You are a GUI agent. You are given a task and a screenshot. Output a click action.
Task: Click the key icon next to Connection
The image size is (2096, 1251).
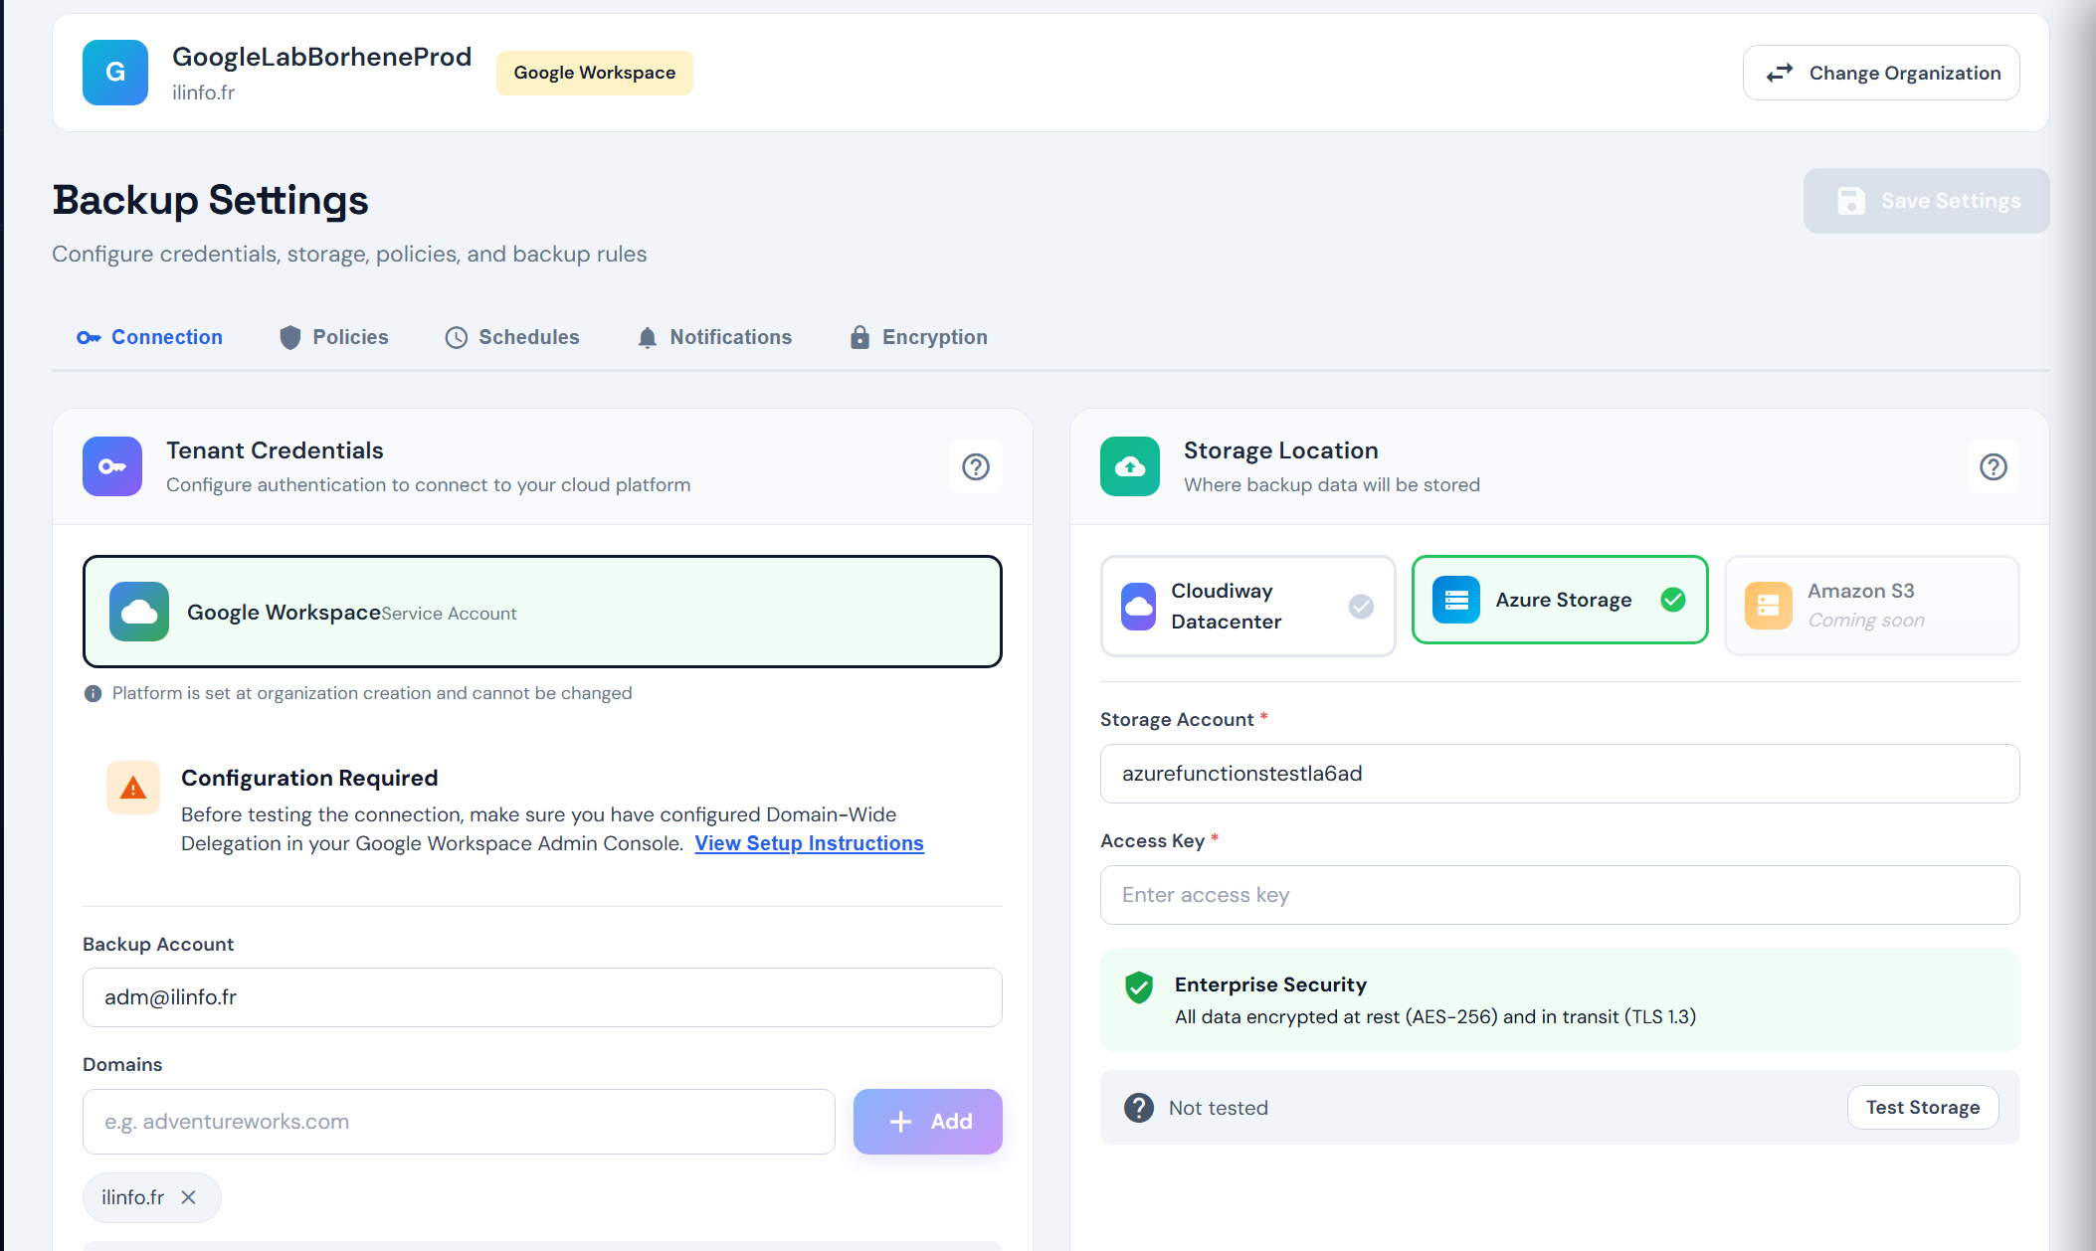[89, 338]
